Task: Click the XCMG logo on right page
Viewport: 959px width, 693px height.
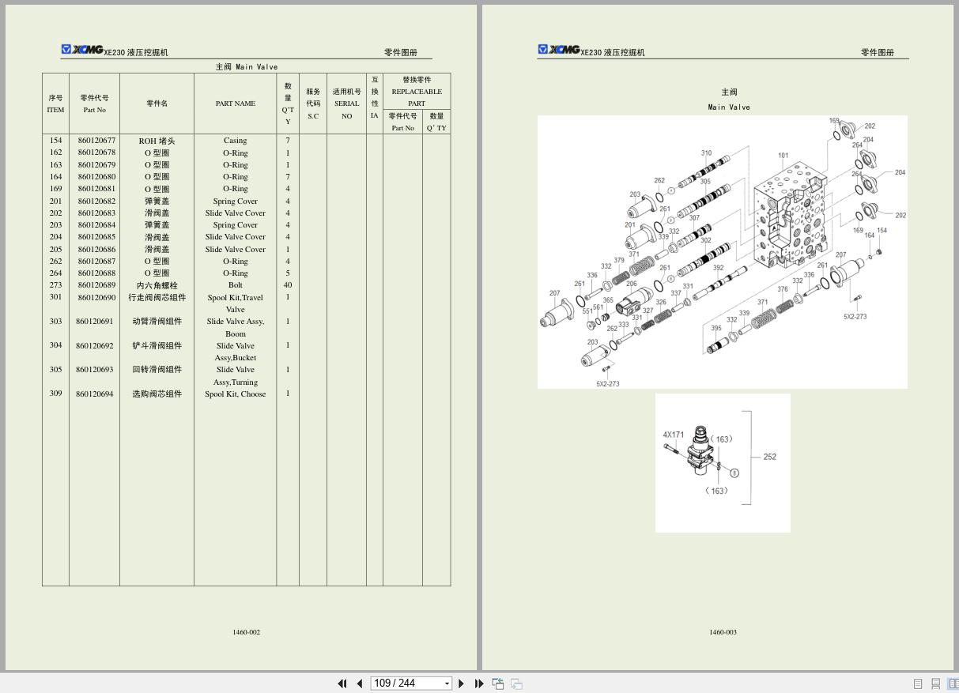Action: (559, 50)
